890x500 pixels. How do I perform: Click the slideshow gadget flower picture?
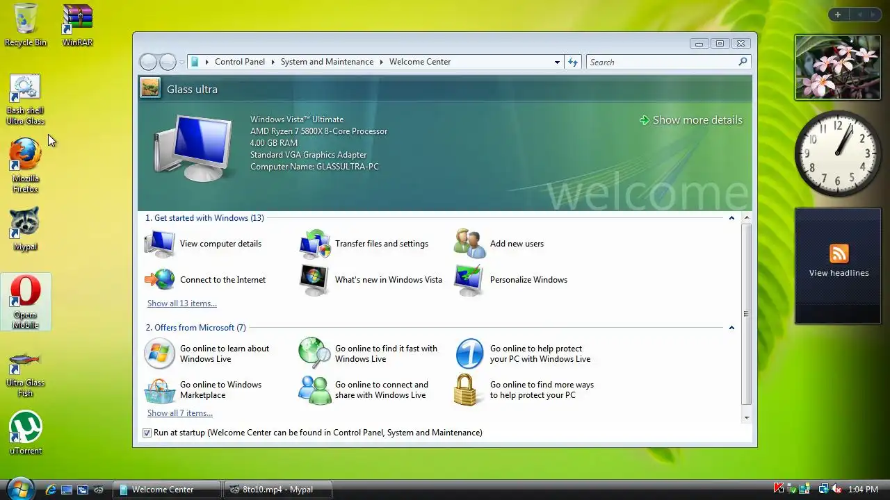point(838,67)
